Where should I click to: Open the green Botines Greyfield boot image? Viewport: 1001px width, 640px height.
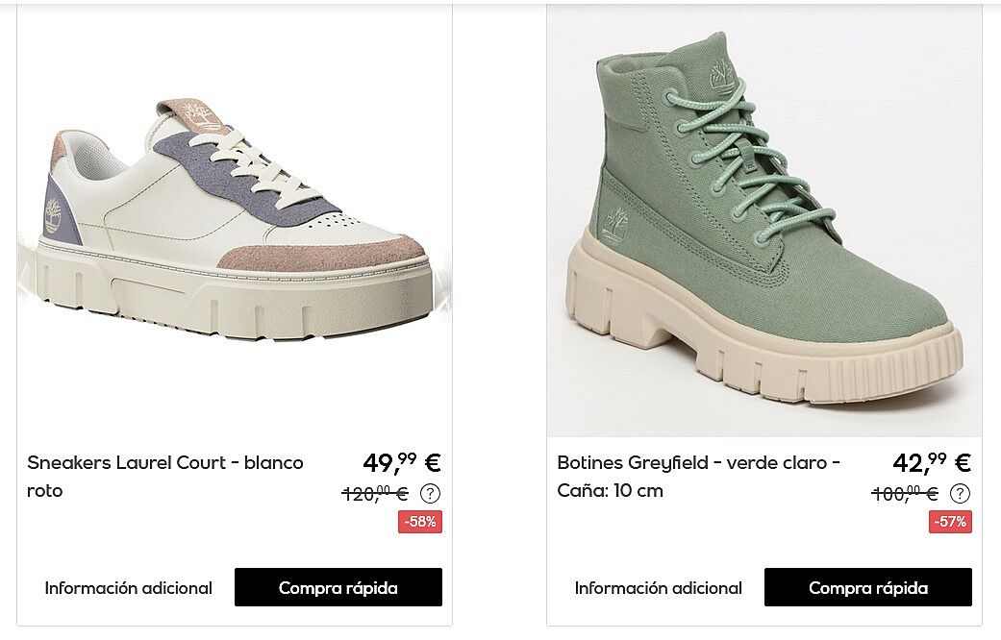coord(764,220)
